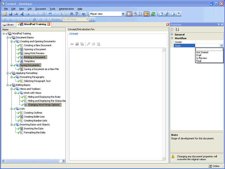The image size is (225, 169).
Task: Toggle the highlighted single-pane layout button
Action: pyautogui.click(x=129, y=14)
